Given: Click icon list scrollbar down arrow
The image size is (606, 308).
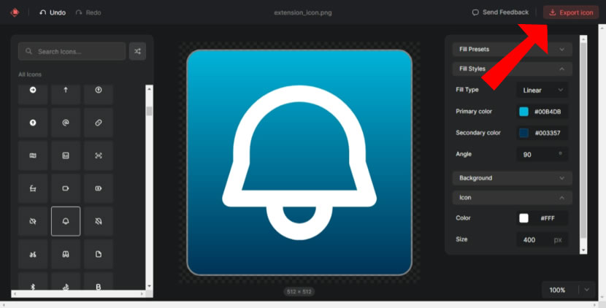Looking at the screenshot, I should pyautogui.click(x=149, y=286).
